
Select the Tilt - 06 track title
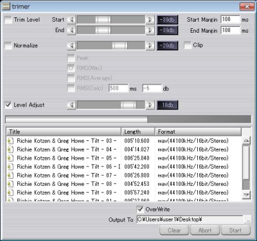tap(69, 167)
